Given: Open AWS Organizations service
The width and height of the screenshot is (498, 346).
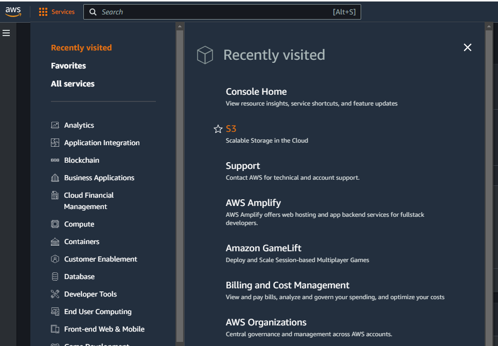Looking at the screenshot, I should coord(266,322).
